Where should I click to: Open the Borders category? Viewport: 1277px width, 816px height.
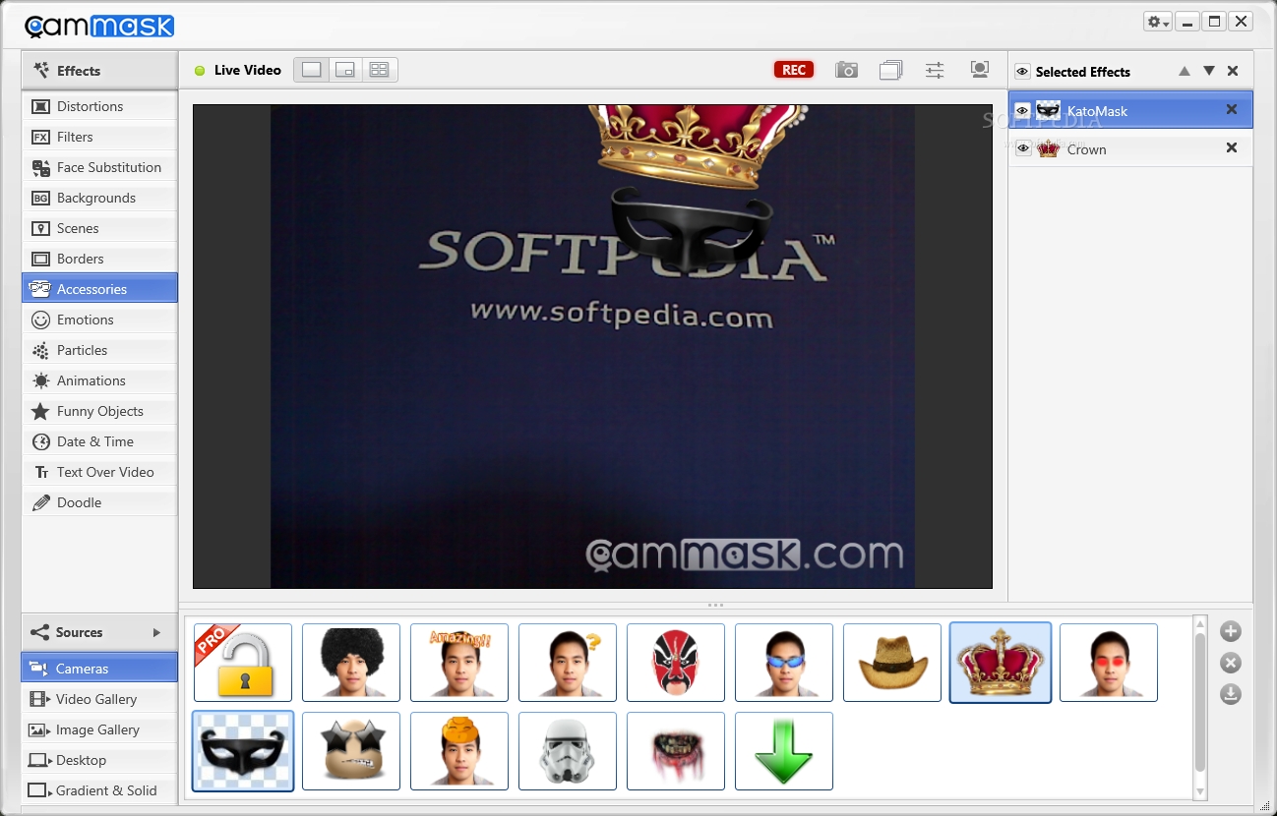[99, 259]
